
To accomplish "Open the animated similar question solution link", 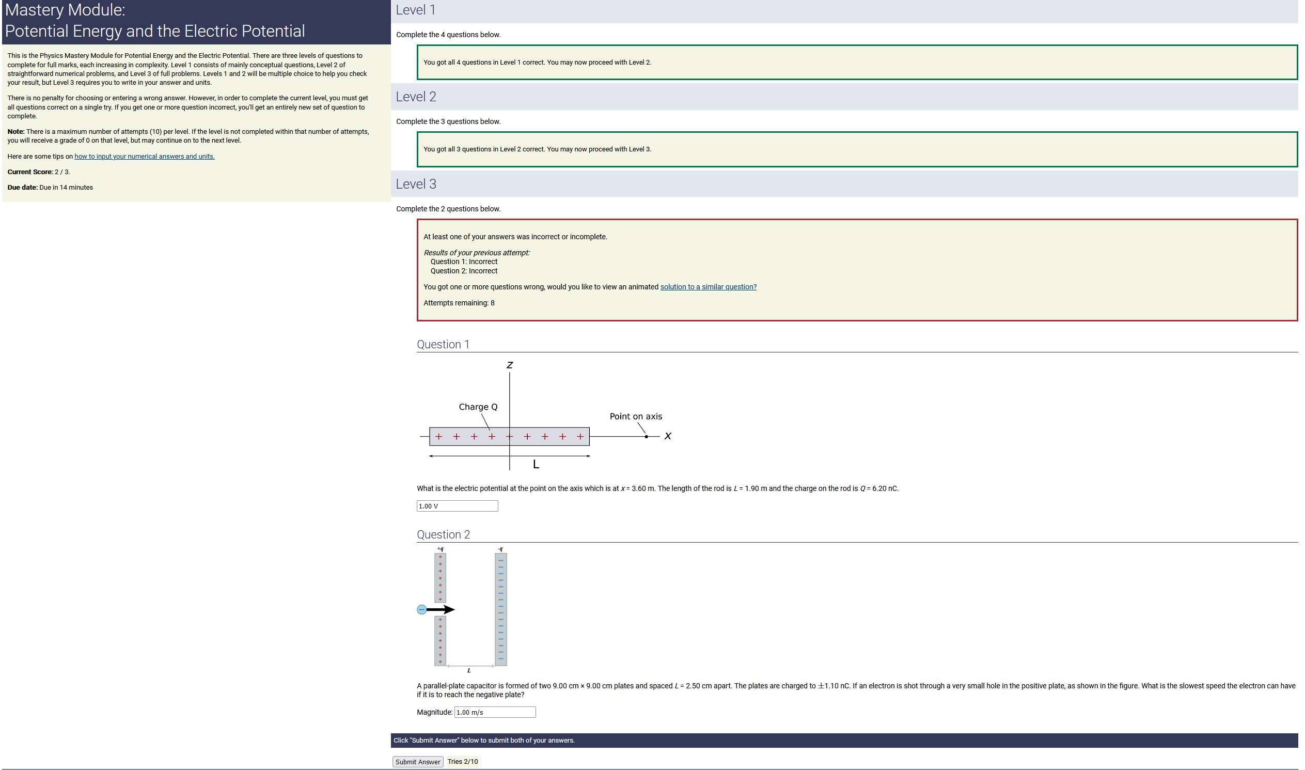I will click(708, 287).
